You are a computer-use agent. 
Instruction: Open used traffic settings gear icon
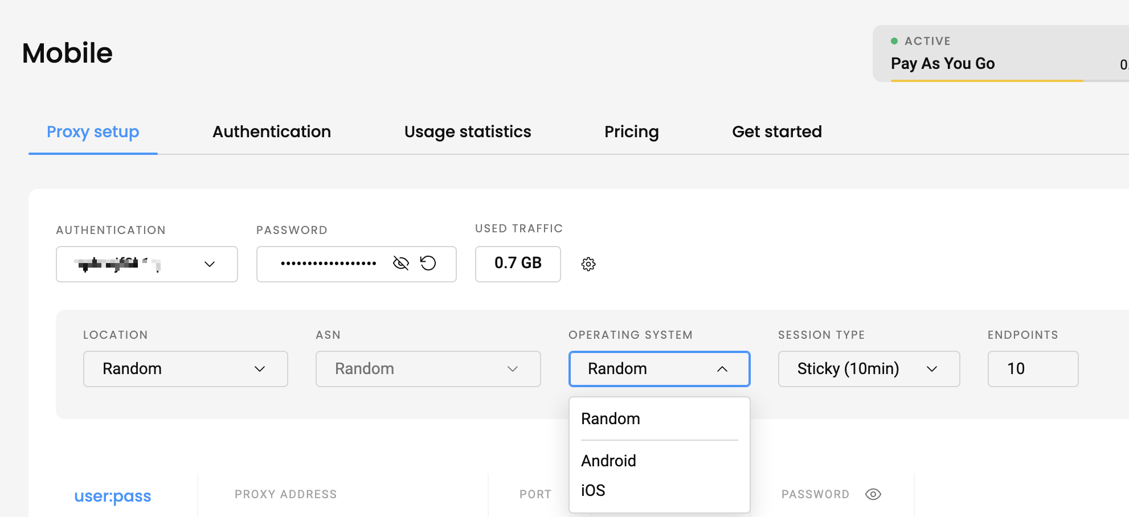588,264
